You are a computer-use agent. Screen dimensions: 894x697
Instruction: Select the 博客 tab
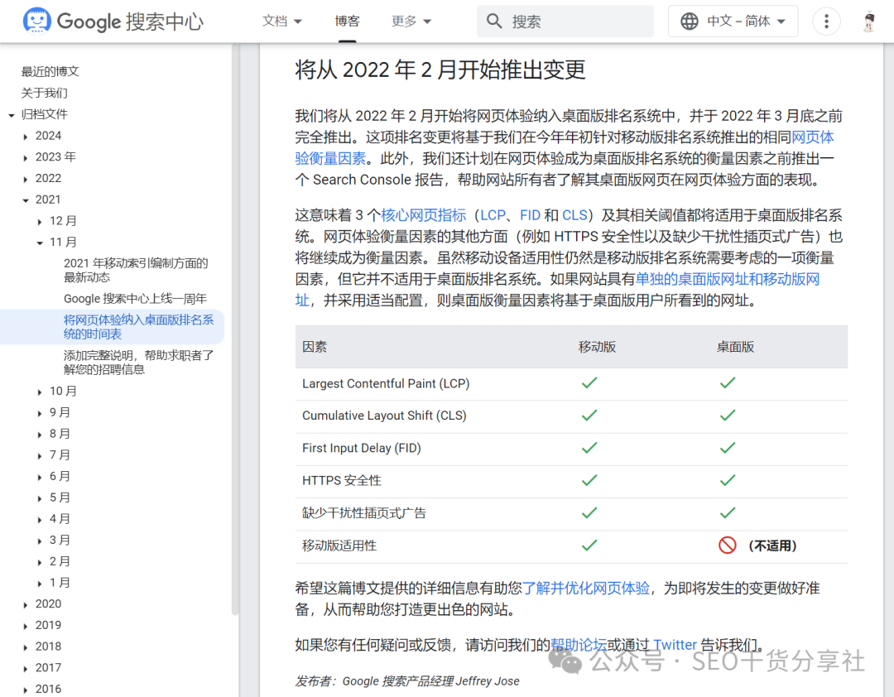tap(347, 21)
